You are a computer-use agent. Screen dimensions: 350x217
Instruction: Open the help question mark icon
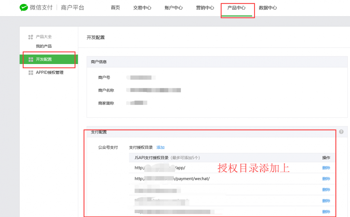point(341,132)
